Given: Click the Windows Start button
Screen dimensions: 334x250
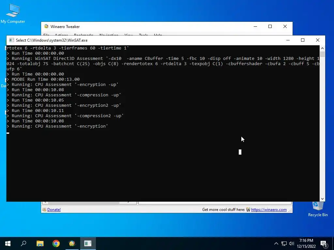Looking at the screenshot, I should [8, 243].
